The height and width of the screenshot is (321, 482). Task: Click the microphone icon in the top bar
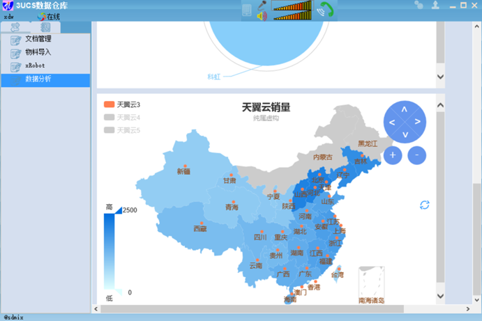pyautogui.click(x=262, y=5)
